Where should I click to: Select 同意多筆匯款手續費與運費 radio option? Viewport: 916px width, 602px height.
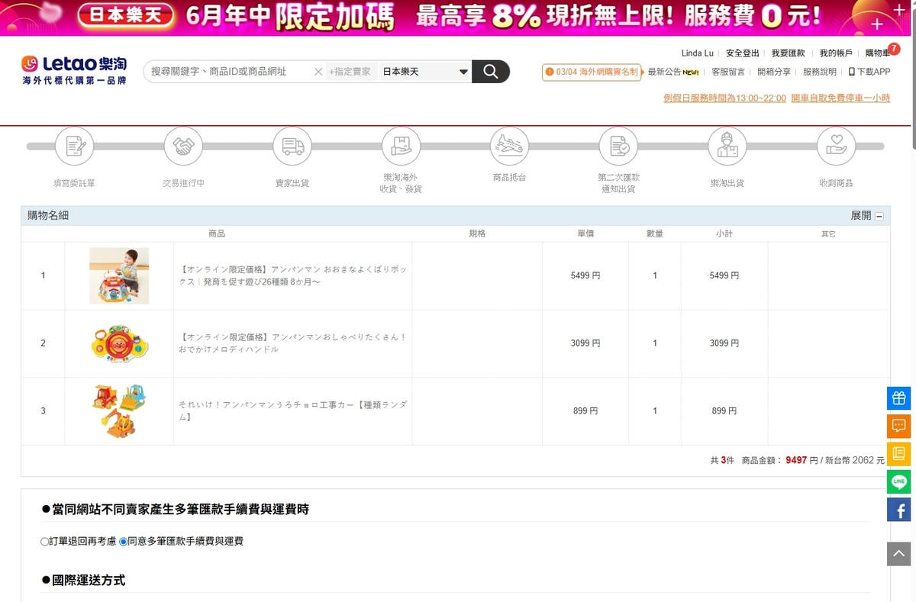124,542
